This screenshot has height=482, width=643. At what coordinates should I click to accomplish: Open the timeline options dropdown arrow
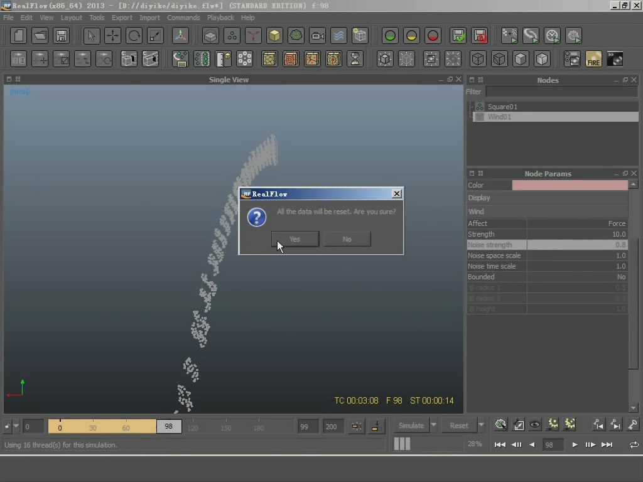(16, 426)
